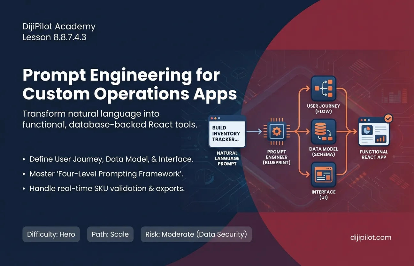Screen dimensions: 414x266
Task: Click the orange checkmark badge on React app
Action: pyautogui.click(x=388, y=119)
